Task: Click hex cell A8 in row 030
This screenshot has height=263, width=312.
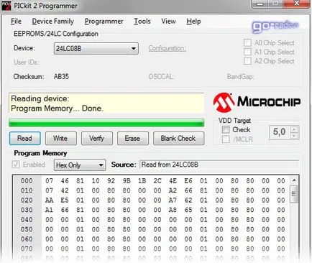Action: click(x=173, y=210)
